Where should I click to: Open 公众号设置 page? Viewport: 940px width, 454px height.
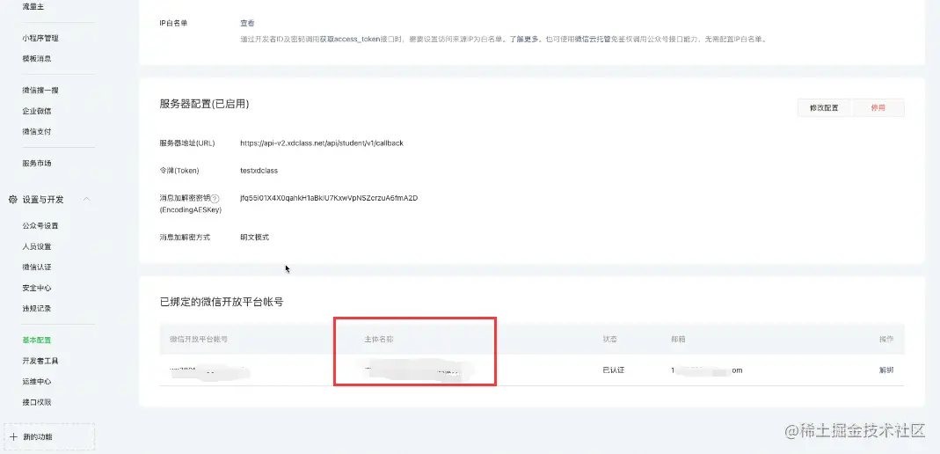point(40,225)
